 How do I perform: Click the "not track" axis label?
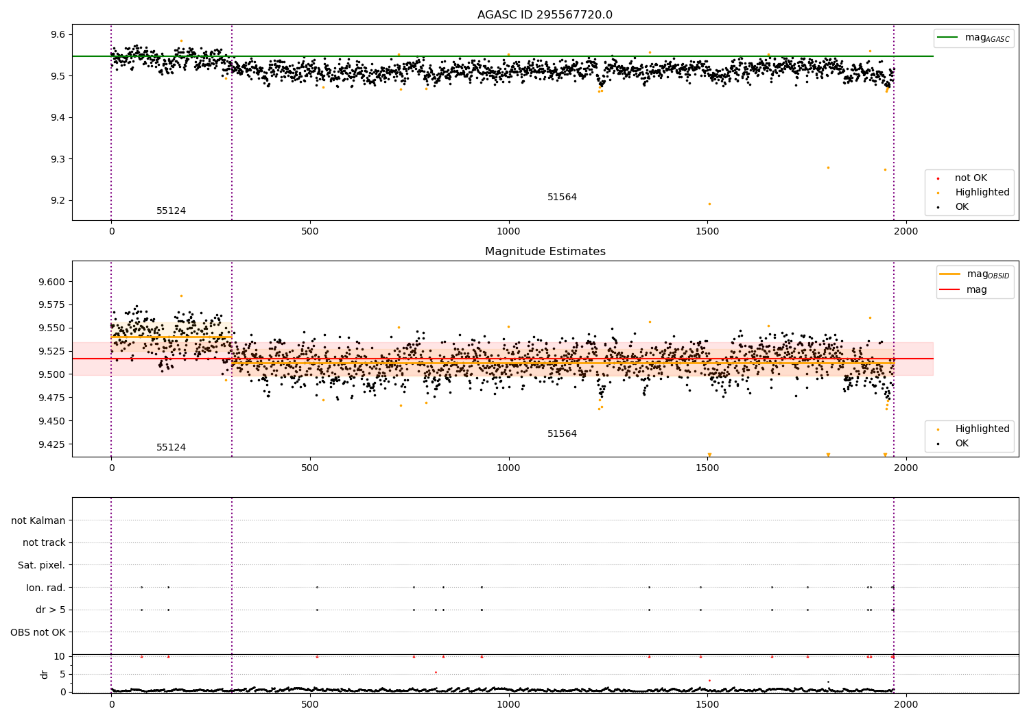[x=44, y=543]
